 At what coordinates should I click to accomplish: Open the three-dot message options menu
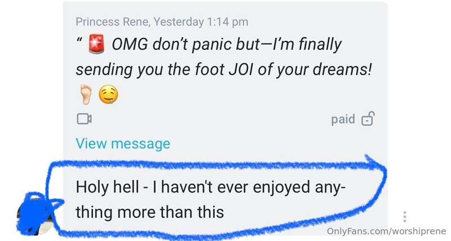click(x=405, y=217)
